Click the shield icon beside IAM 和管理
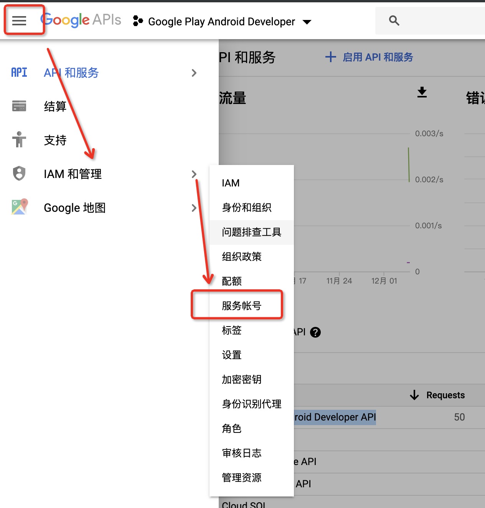 [x=19, y=173]
